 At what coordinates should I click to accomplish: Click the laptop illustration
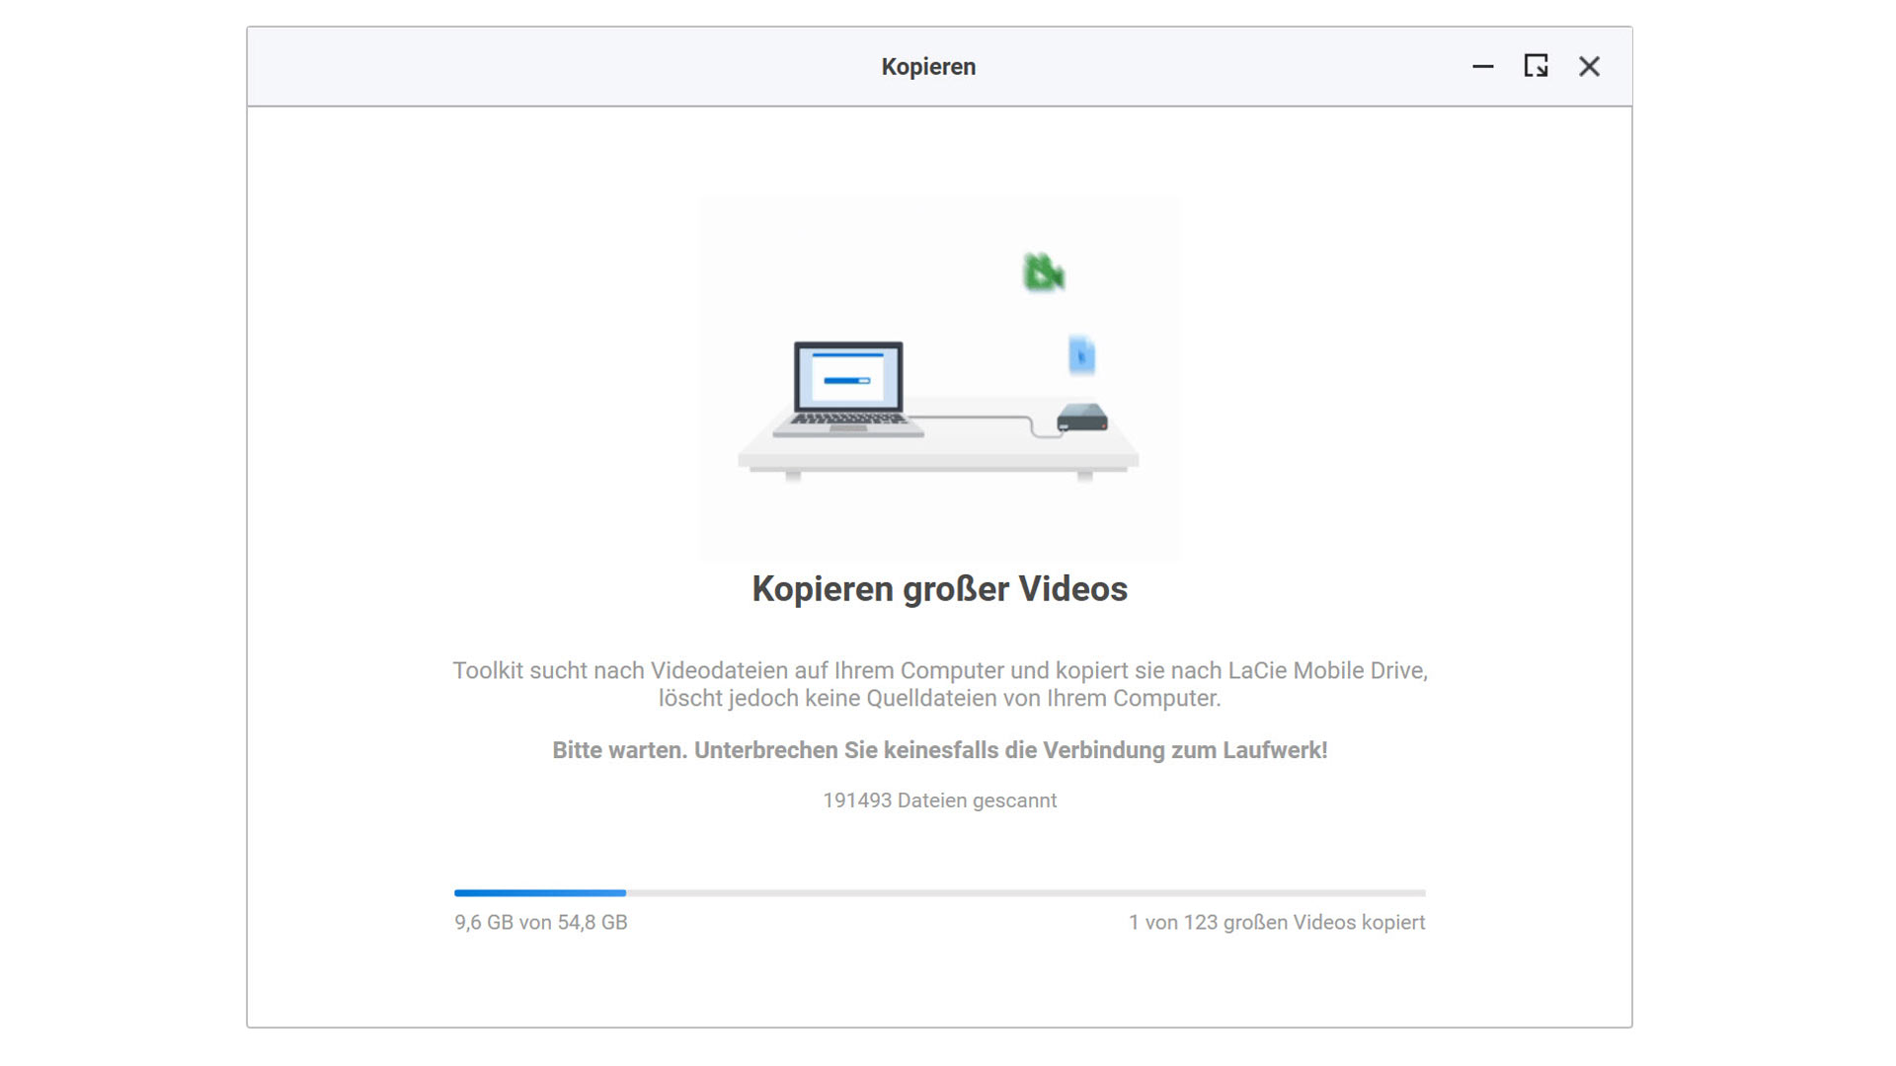click(x=848, y=389)
